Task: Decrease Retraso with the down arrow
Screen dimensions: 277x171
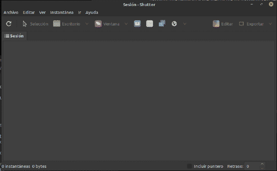Action: click(x=262, y=168)
